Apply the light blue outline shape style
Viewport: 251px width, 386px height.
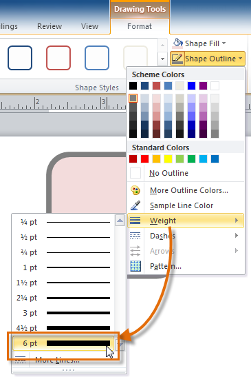click(97, 58)
